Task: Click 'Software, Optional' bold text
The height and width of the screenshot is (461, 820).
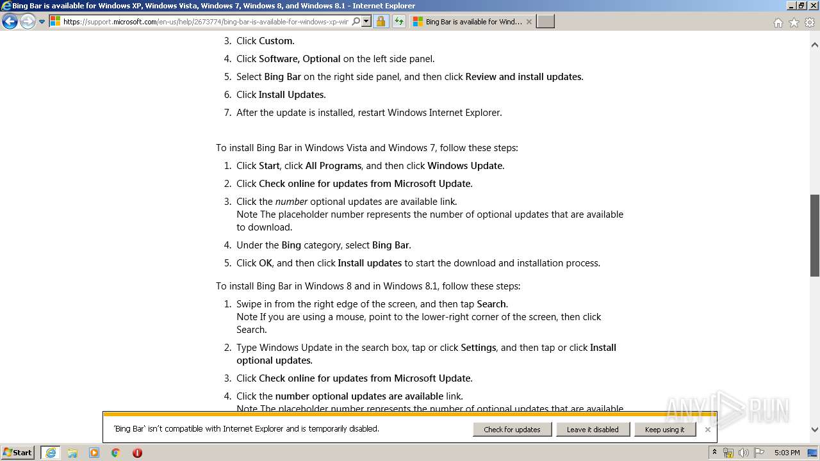Action: pos(300,59)
